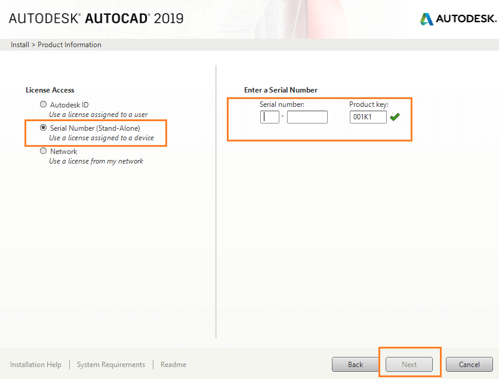
Task: Click the 'Enter a Serial Number' heading
Action: [x=281, y=90]
